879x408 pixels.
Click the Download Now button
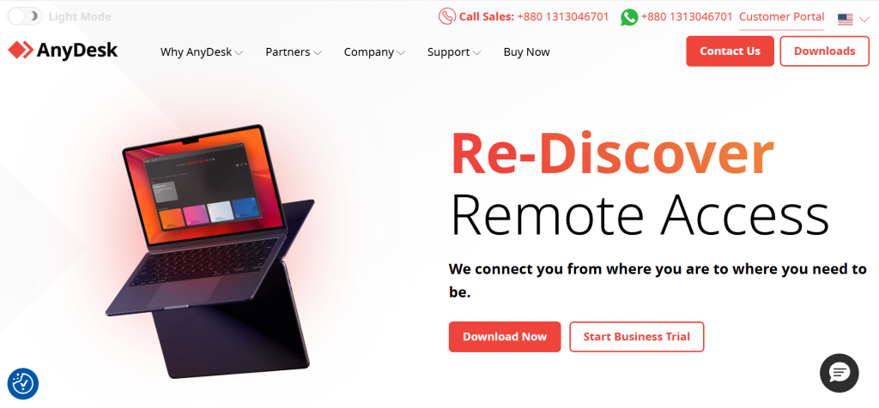point(505,337)
